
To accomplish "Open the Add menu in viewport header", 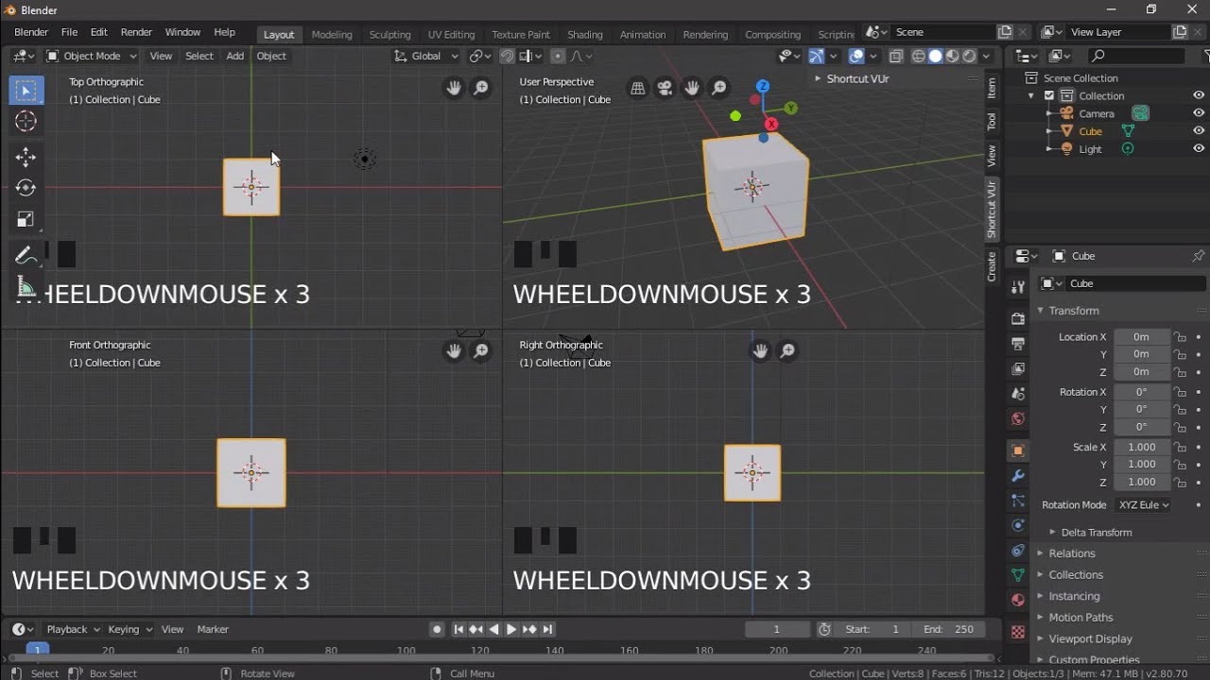I will [235, 56].
